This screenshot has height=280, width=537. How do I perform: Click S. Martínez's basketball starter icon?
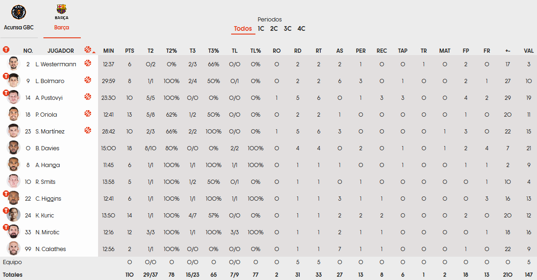point(88,130)
